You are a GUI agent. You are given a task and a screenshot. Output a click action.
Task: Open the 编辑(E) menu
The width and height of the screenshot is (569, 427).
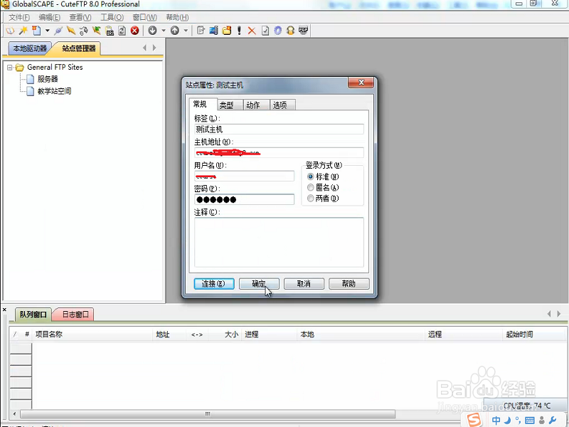[49, 17]
